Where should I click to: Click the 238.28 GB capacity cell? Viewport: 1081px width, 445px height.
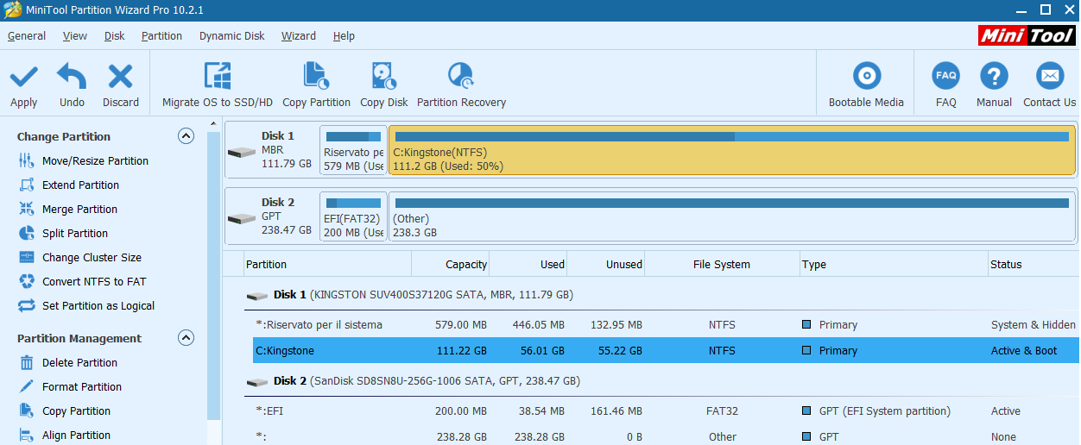click(461, 437)
